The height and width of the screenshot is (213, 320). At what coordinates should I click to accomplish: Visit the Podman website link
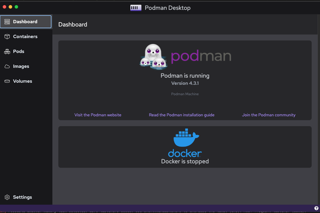[x=98, y=115]
